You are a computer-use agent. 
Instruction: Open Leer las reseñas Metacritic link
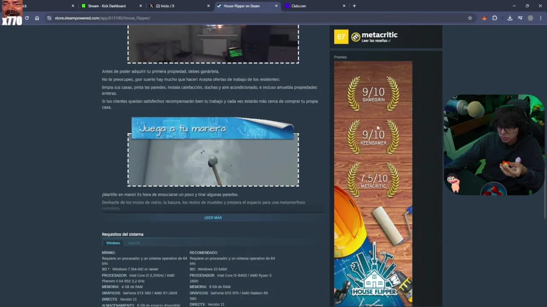[376, 41]
